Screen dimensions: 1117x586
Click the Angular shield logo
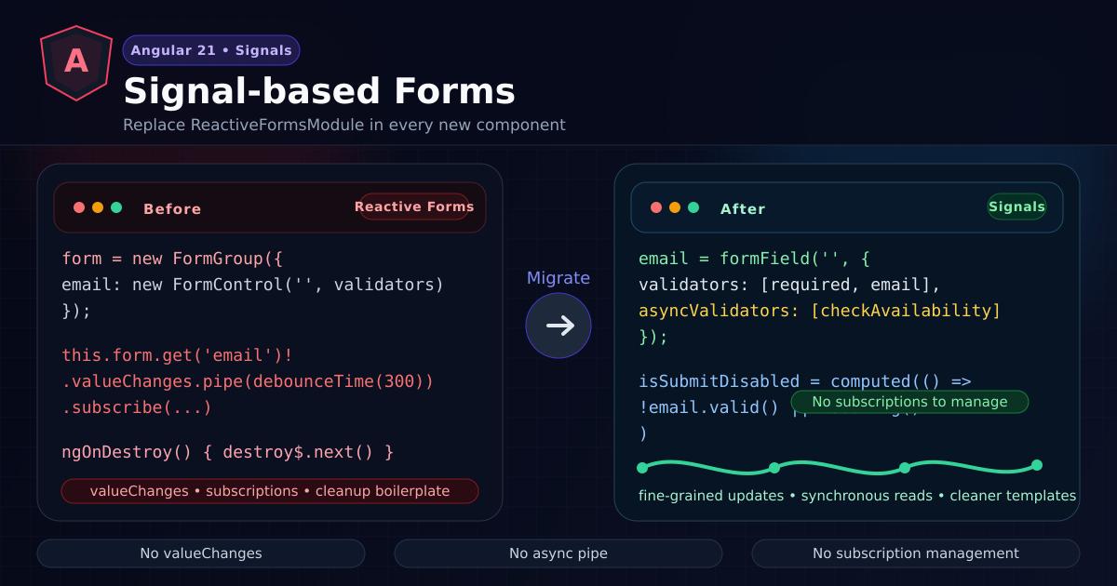tap(76, 61)
